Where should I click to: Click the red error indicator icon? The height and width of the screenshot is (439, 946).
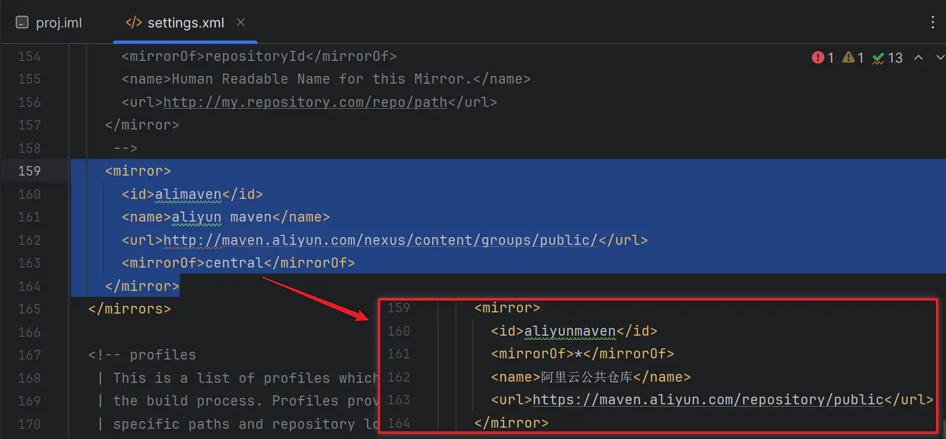[818, 57]
